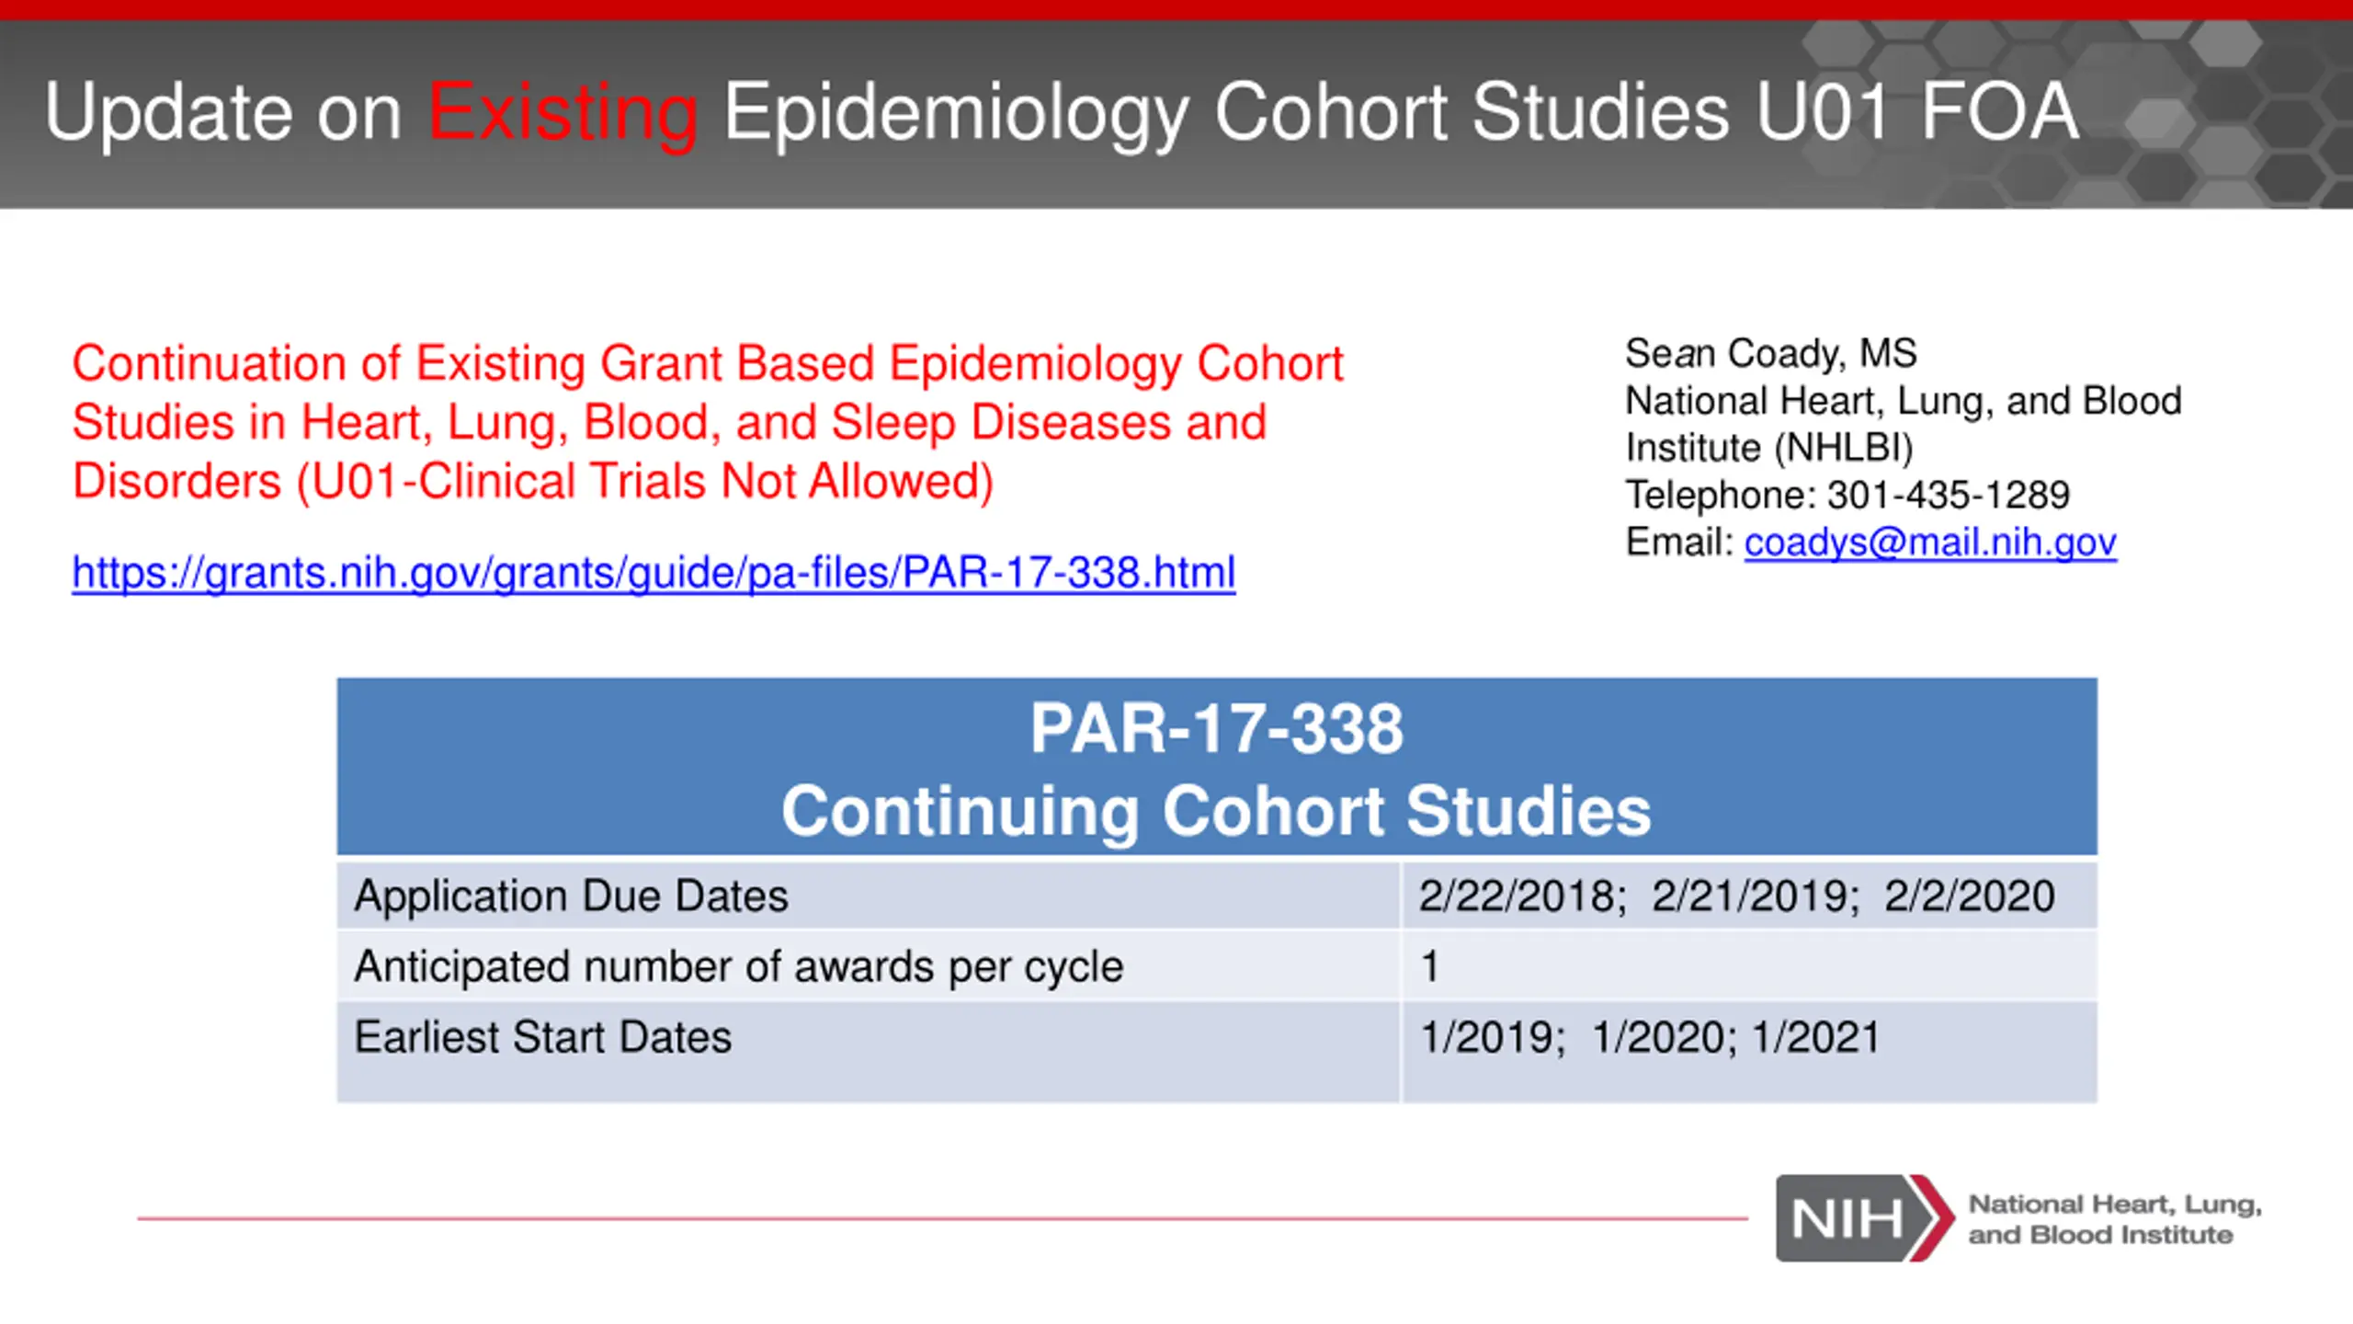Screen dimensions: 2353x1324
Task: Click 'Institute (NHLBI)' contact text
Action: (x=1769, y=448)
